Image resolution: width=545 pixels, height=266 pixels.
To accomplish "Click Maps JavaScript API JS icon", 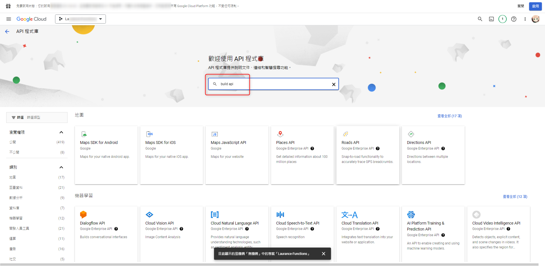I will 215,134.
